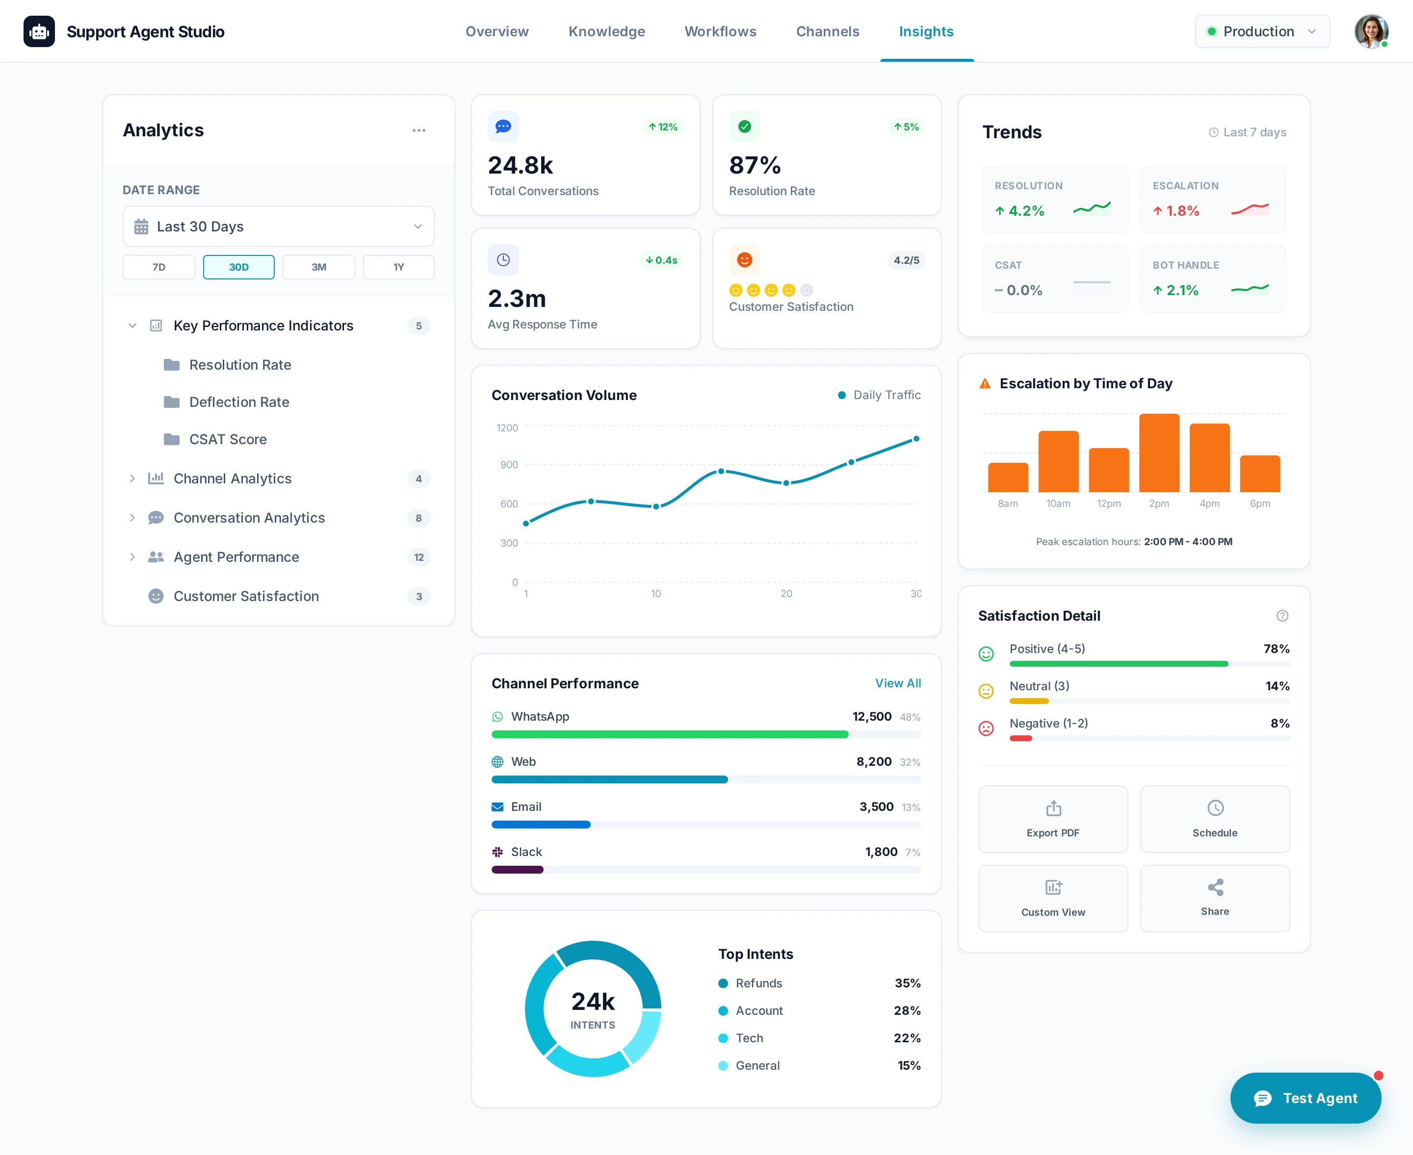Screen dimensions: 1413x1155
Task: Click the Schedule clock icon
Action: (1215, 808)
